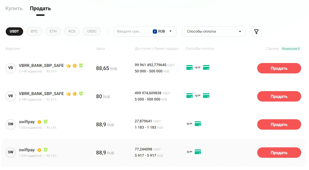
Task: Open the VB merchant avatar
Action: pos(11,68)
